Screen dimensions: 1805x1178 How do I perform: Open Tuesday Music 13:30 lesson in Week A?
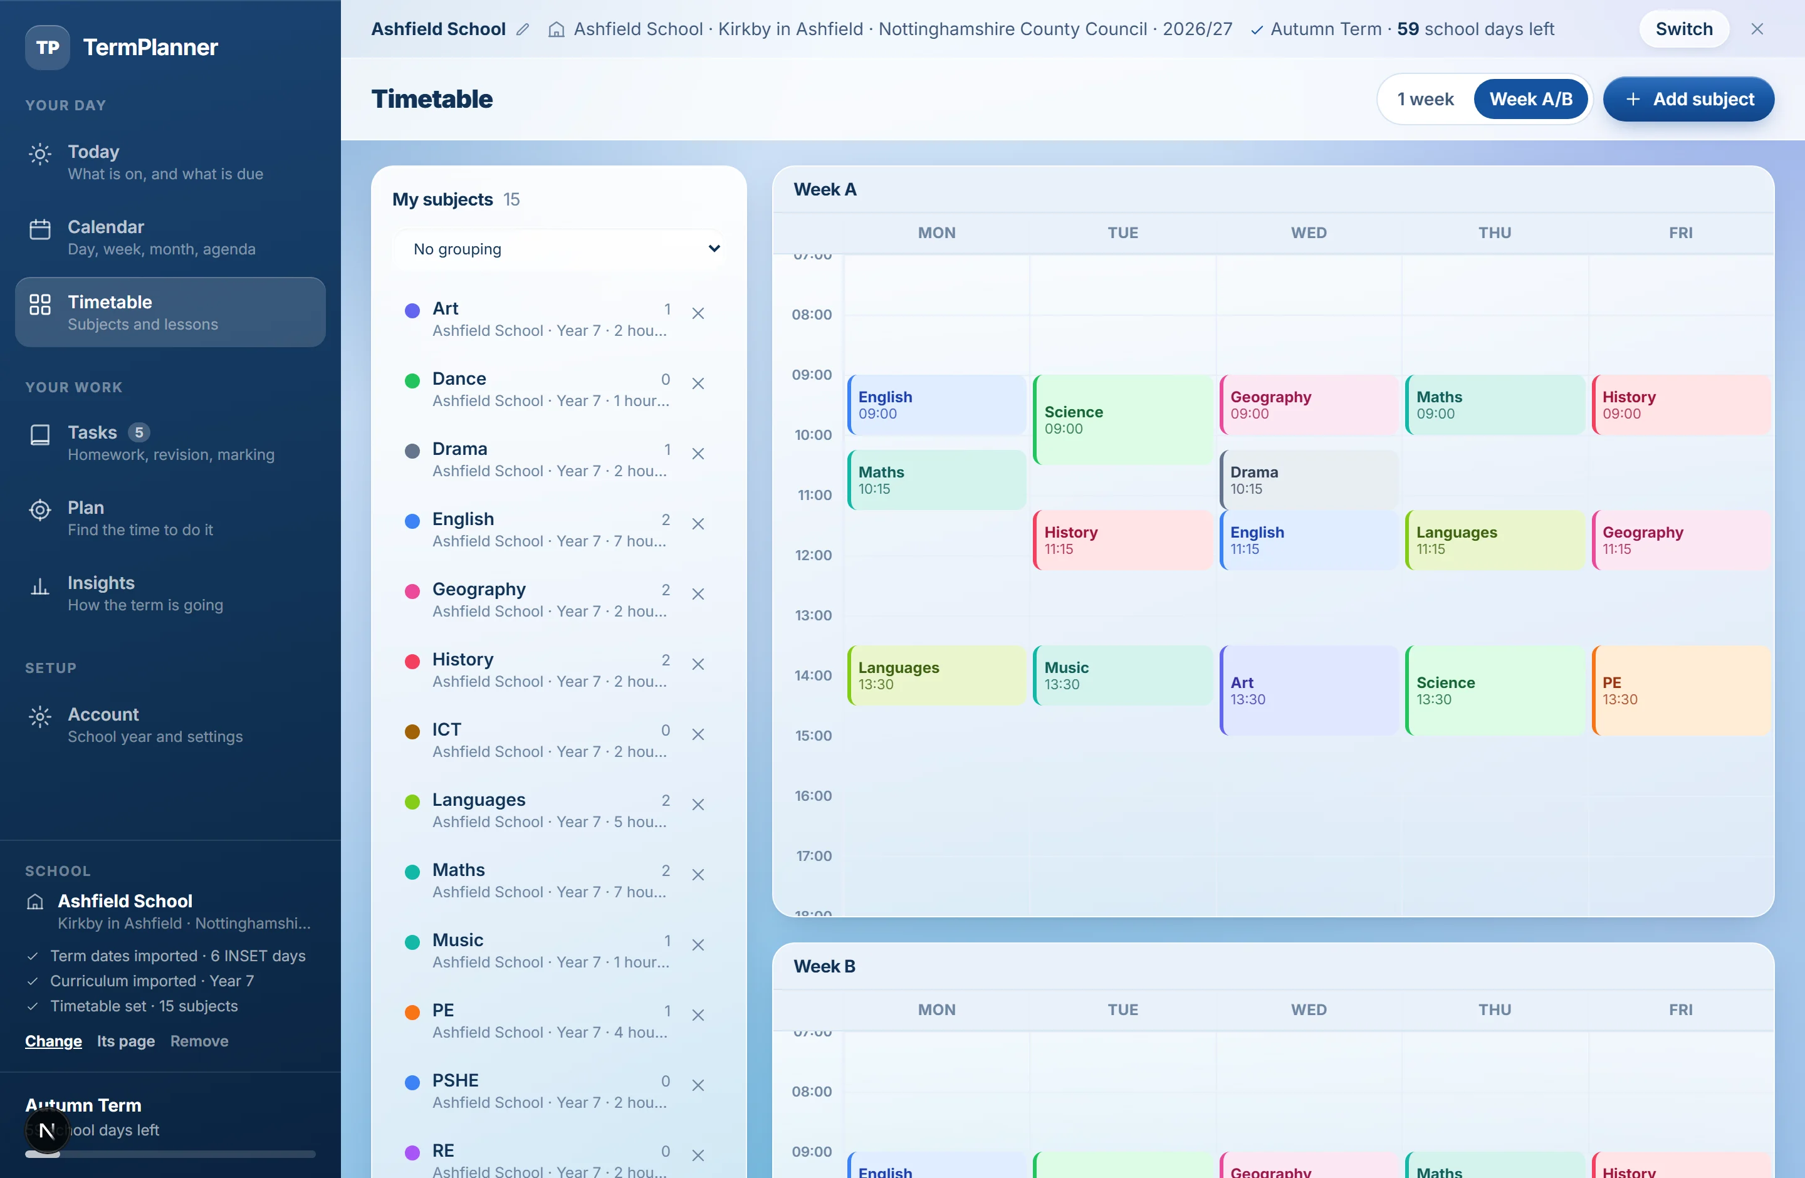click(1122, 675)
